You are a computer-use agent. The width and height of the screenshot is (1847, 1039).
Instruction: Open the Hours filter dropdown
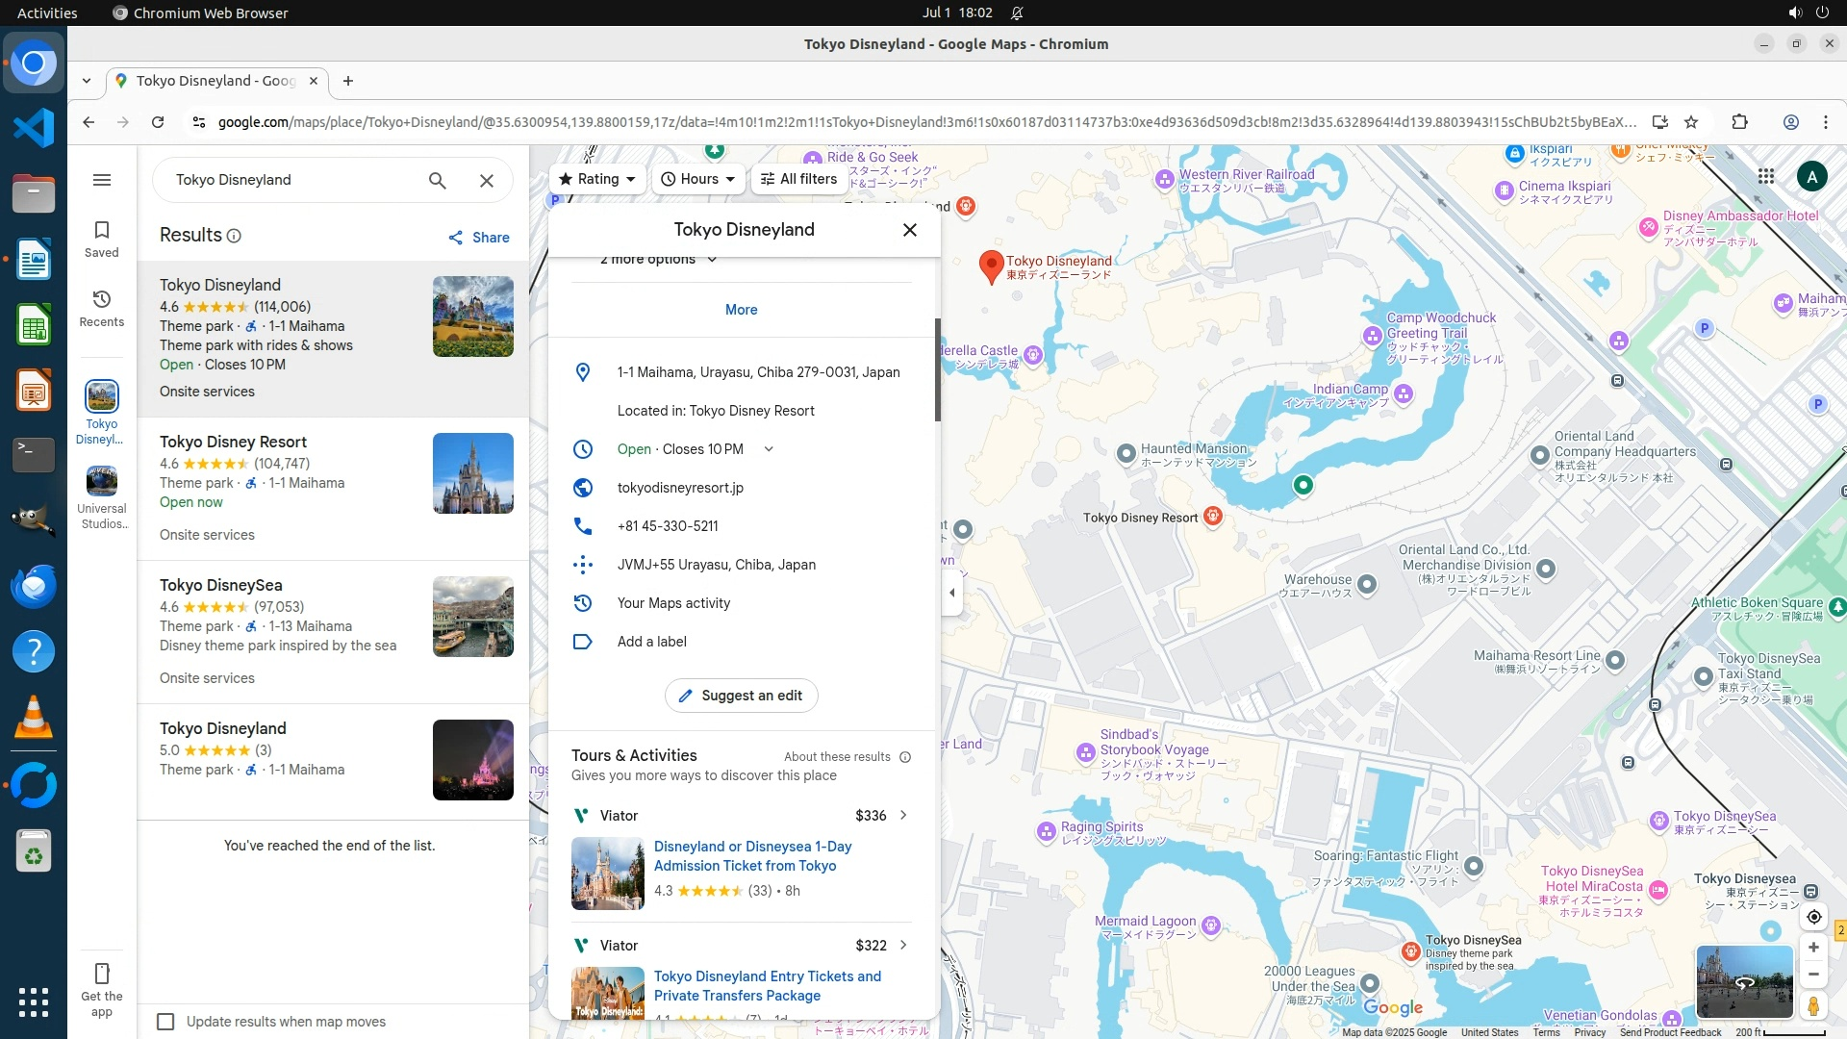698,179
